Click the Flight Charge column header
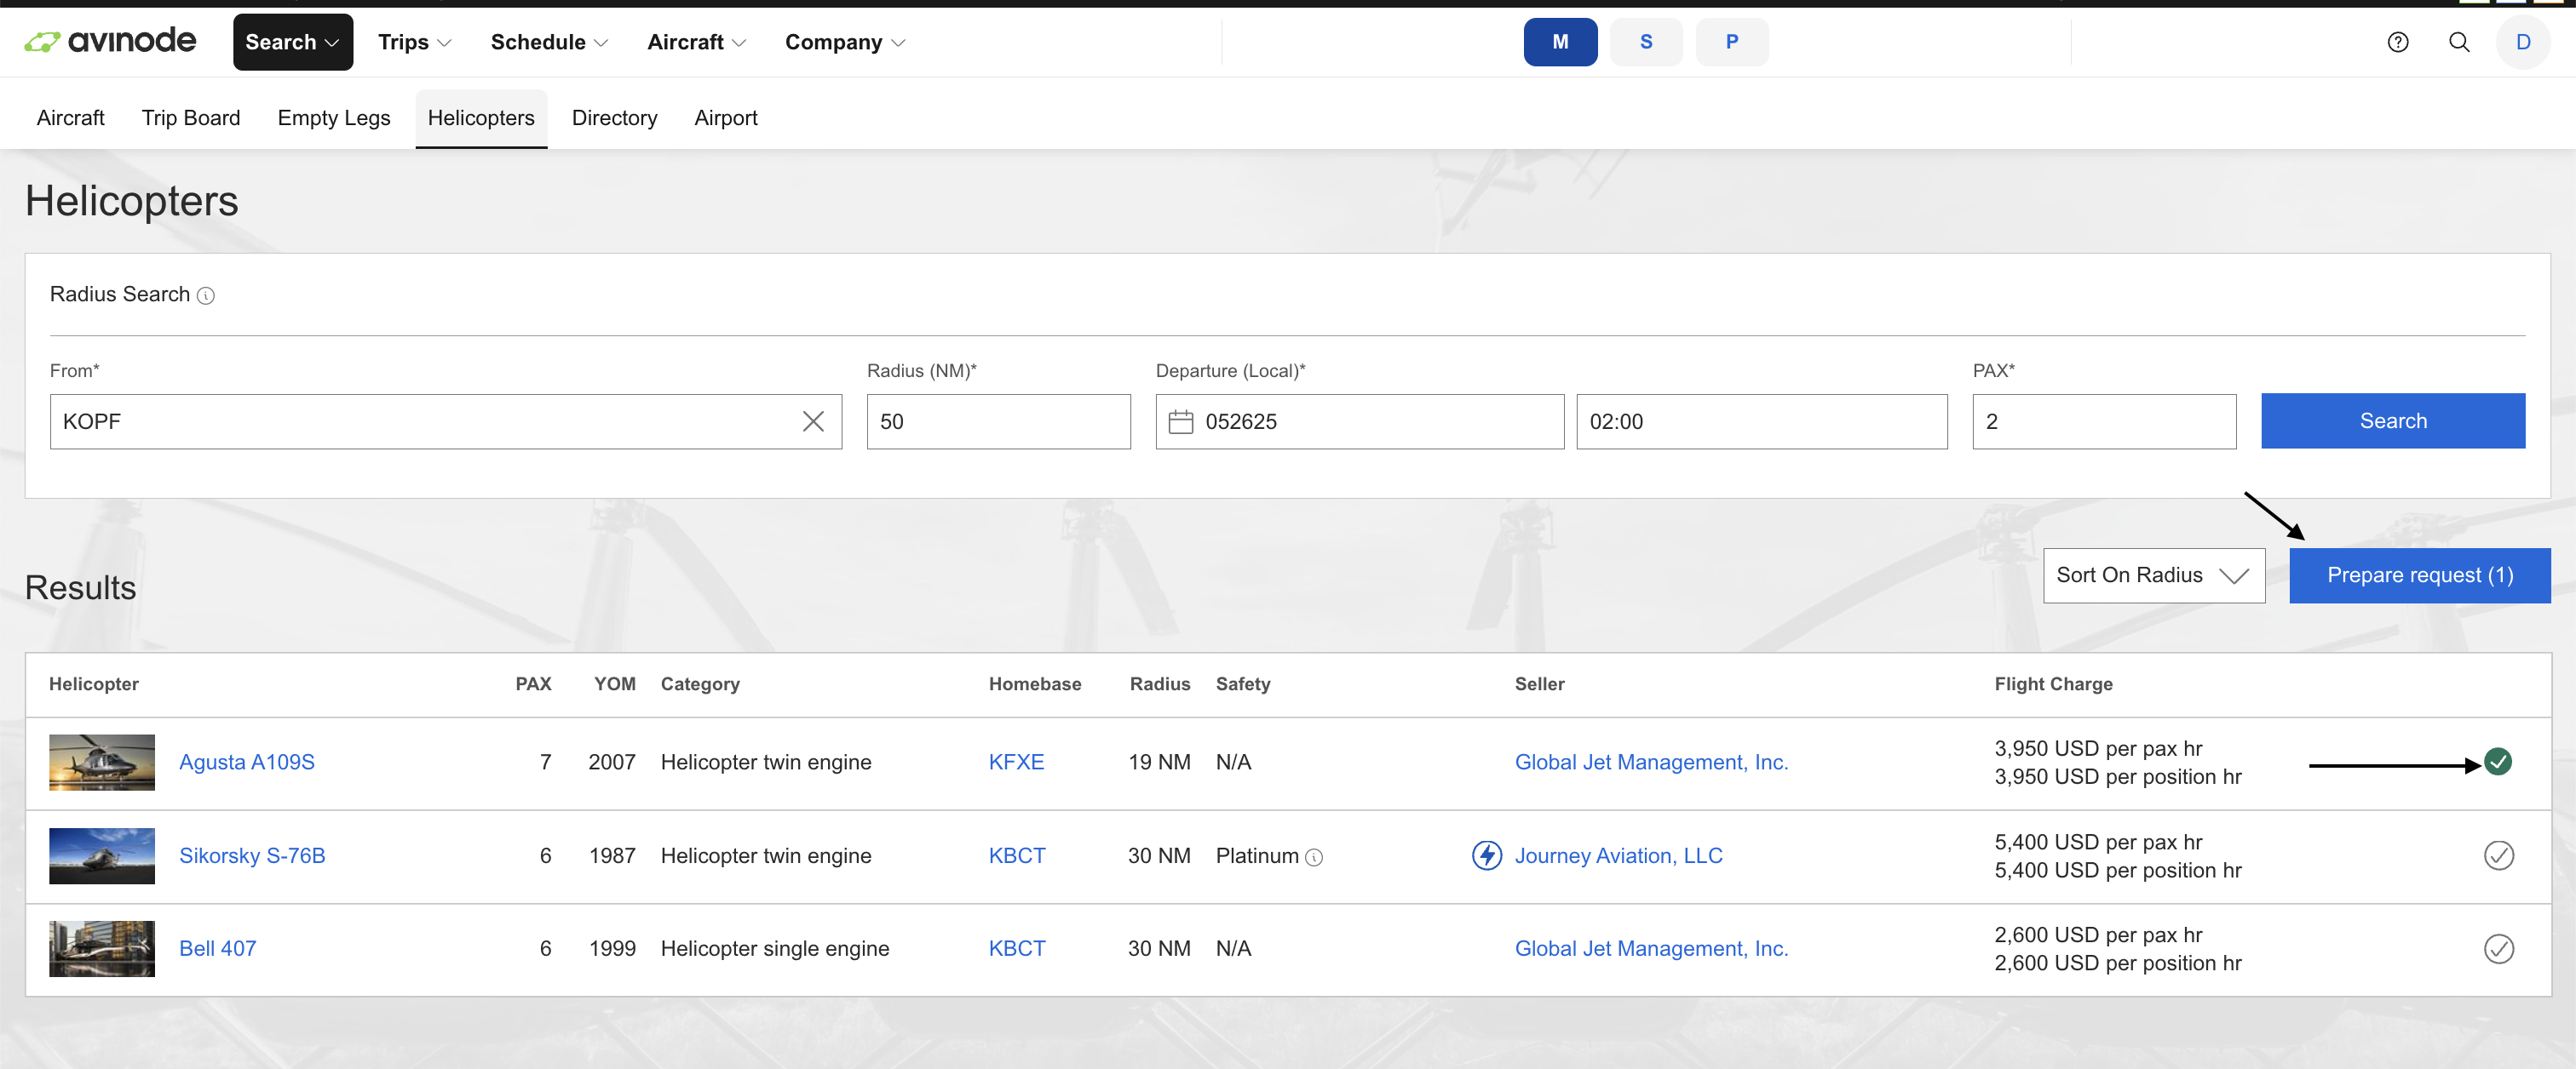The height and width of the screenshot is (1069, 2576). 2053,684
